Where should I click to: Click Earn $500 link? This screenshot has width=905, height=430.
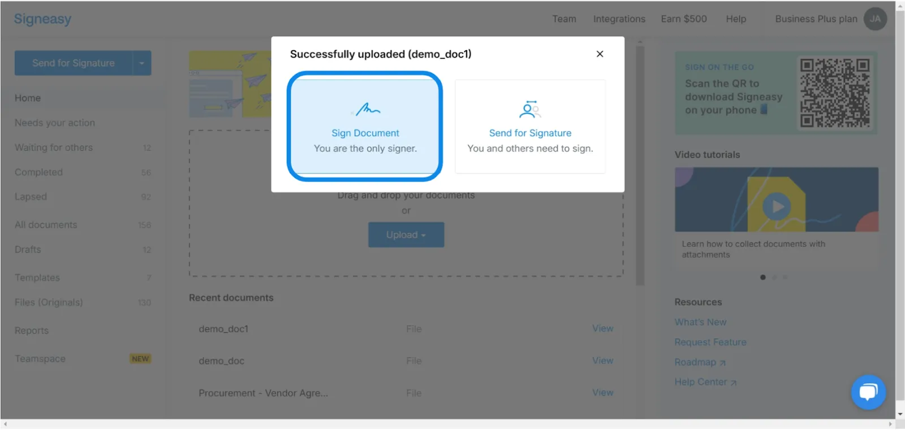point(684,19)
